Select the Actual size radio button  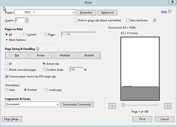[44, 64]
